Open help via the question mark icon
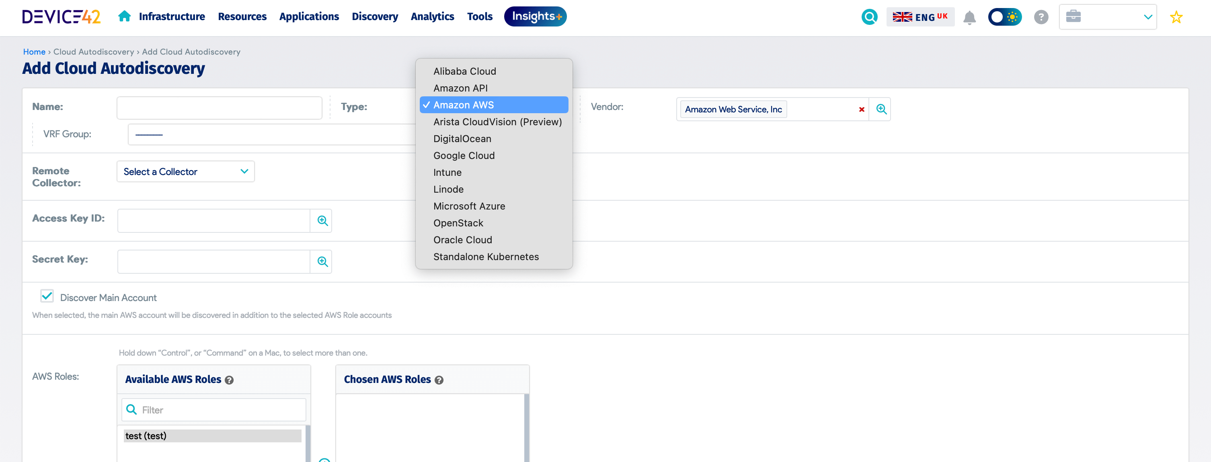This screenshot has height=462, width=1211. pos(1041,17)
